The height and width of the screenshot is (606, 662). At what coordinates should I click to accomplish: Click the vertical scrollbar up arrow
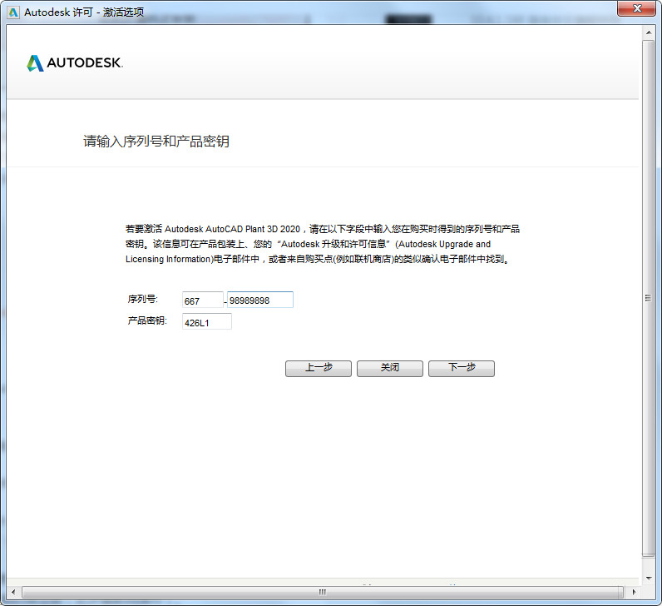(649, 32)
